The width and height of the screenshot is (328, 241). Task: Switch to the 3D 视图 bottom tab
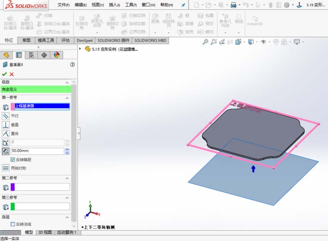tap(45, 232)
